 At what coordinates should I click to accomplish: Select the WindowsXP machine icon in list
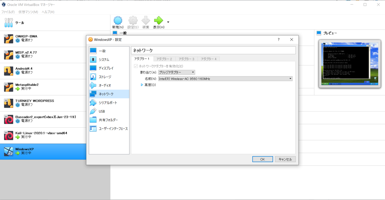[x=8, y=152]
